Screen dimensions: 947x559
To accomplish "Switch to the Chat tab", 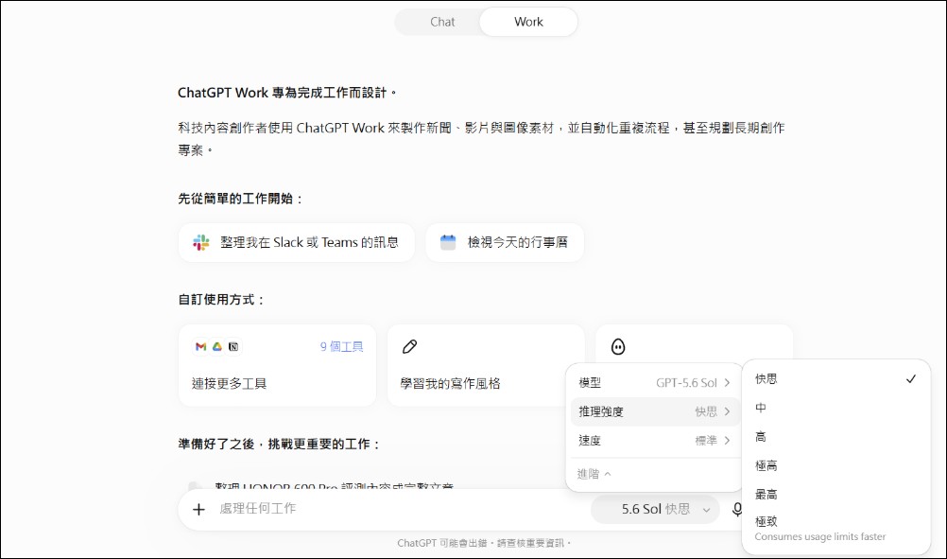I will 442,22.
